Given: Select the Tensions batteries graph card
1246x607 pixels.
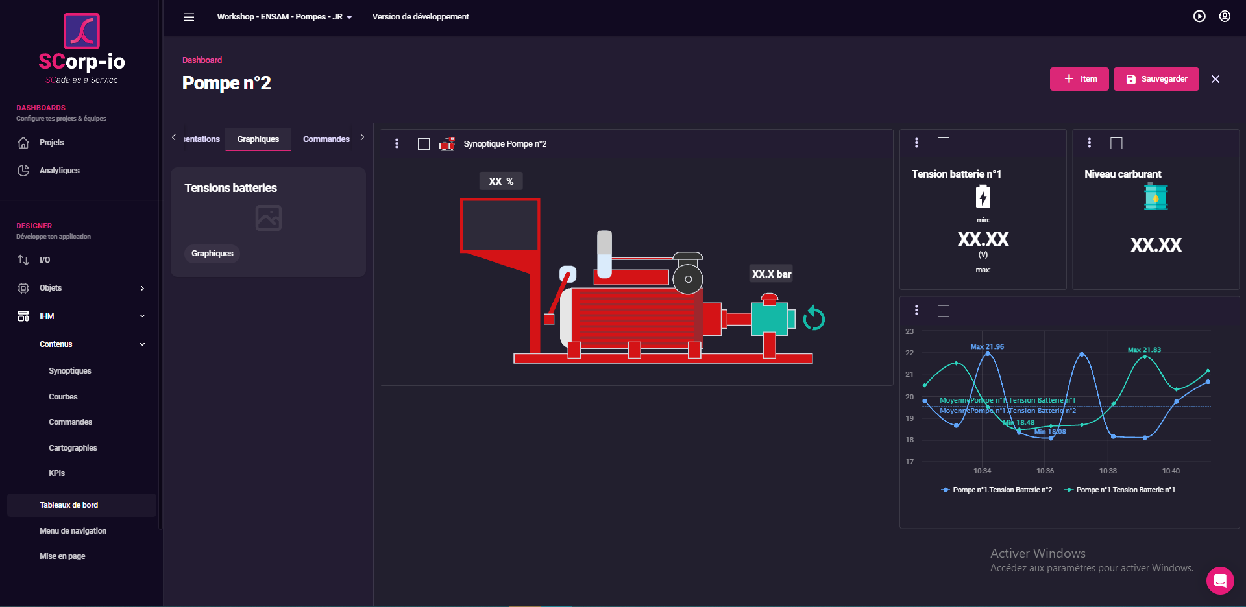Looking at the screenshot, I should [x=268, y=222].
